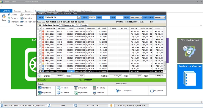The image size is (203, 108).
Task: Click the scroll-down arrow of the grid
Action: pos(164,72)
